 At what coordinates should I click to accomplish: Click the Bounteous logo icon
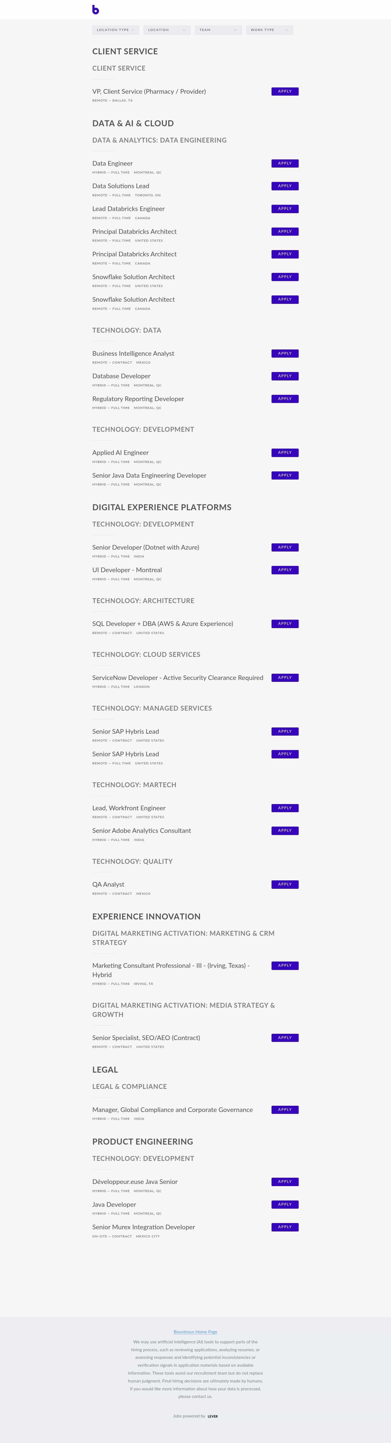(95, 10)
